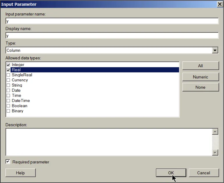Enable the SingleReal data type checkbox
Image resolution: width=224 pixels, height=183 pixels.
(x=8, y=75)
